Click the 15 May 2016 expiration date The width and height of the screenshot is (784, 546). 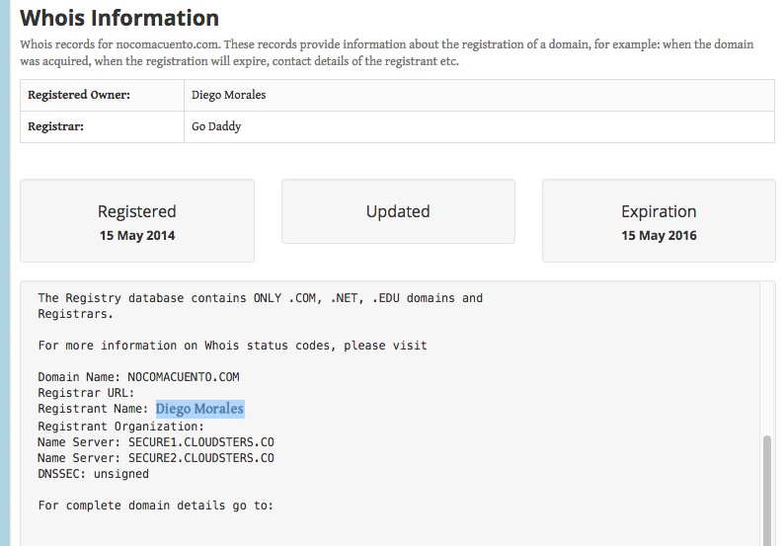(659, 236)
